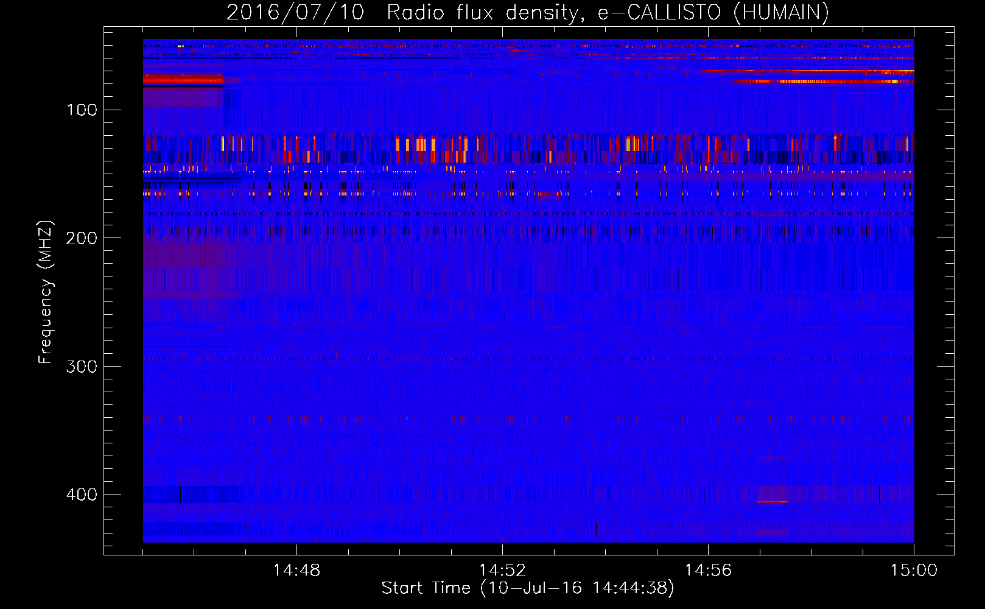Click the plot title 'Radio flux density, e-CALLISTO (HUMAIN)'
This screenshot has width=985, height=609.
click(x=608, y=12)
